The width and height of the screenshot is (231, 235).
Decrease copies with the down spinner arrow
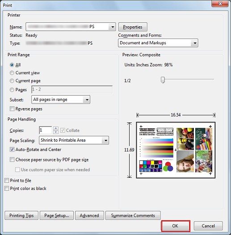pos(56,132)
